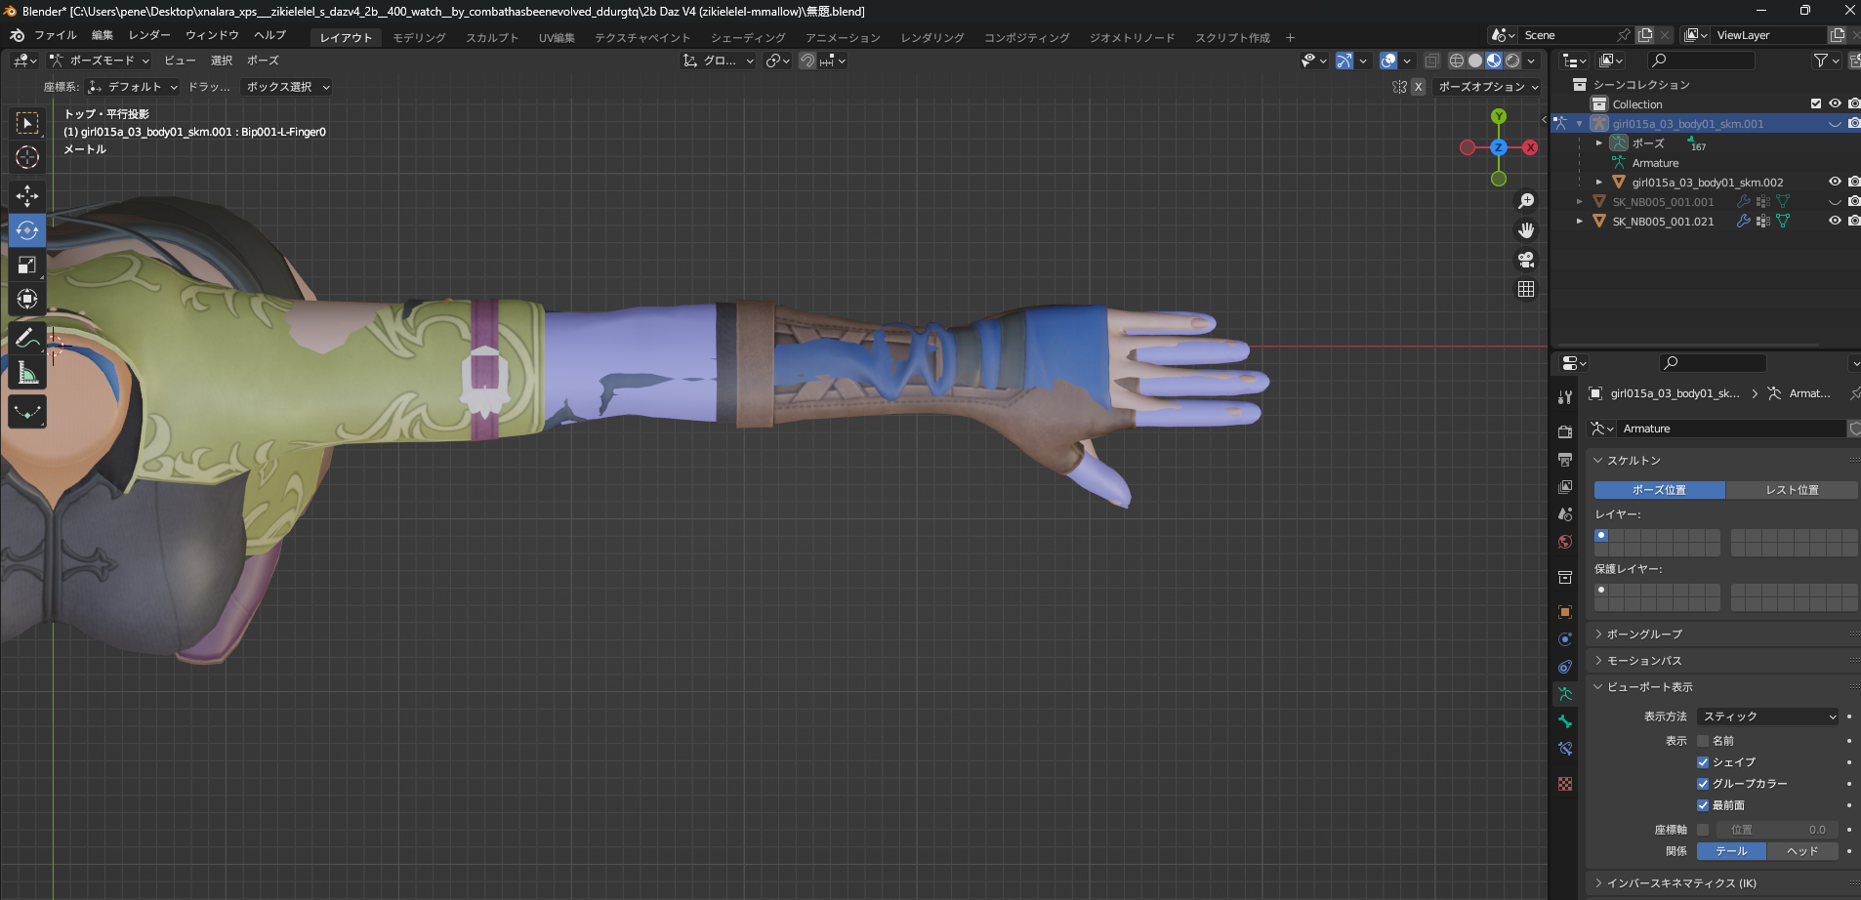Open the スティック display type dropdown
This screenshot has width=1861, height=900.
coord(1768,716)
